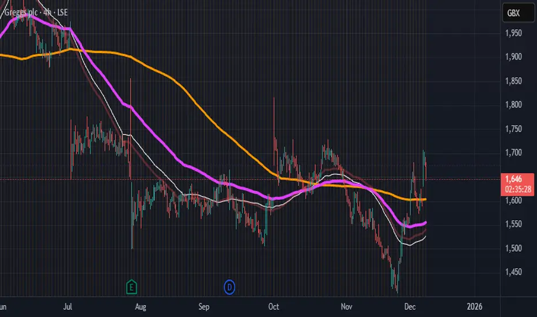The height and width of the screenshot is (317, 537).
Task: Click the Oct label on time axis
Action: pos(273,307)
